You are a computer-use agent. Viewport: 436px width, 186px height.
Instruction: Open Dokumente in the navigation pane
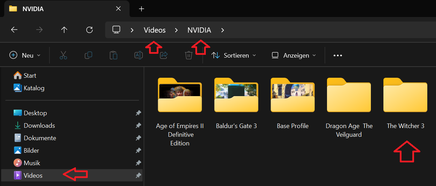[40, 138]
